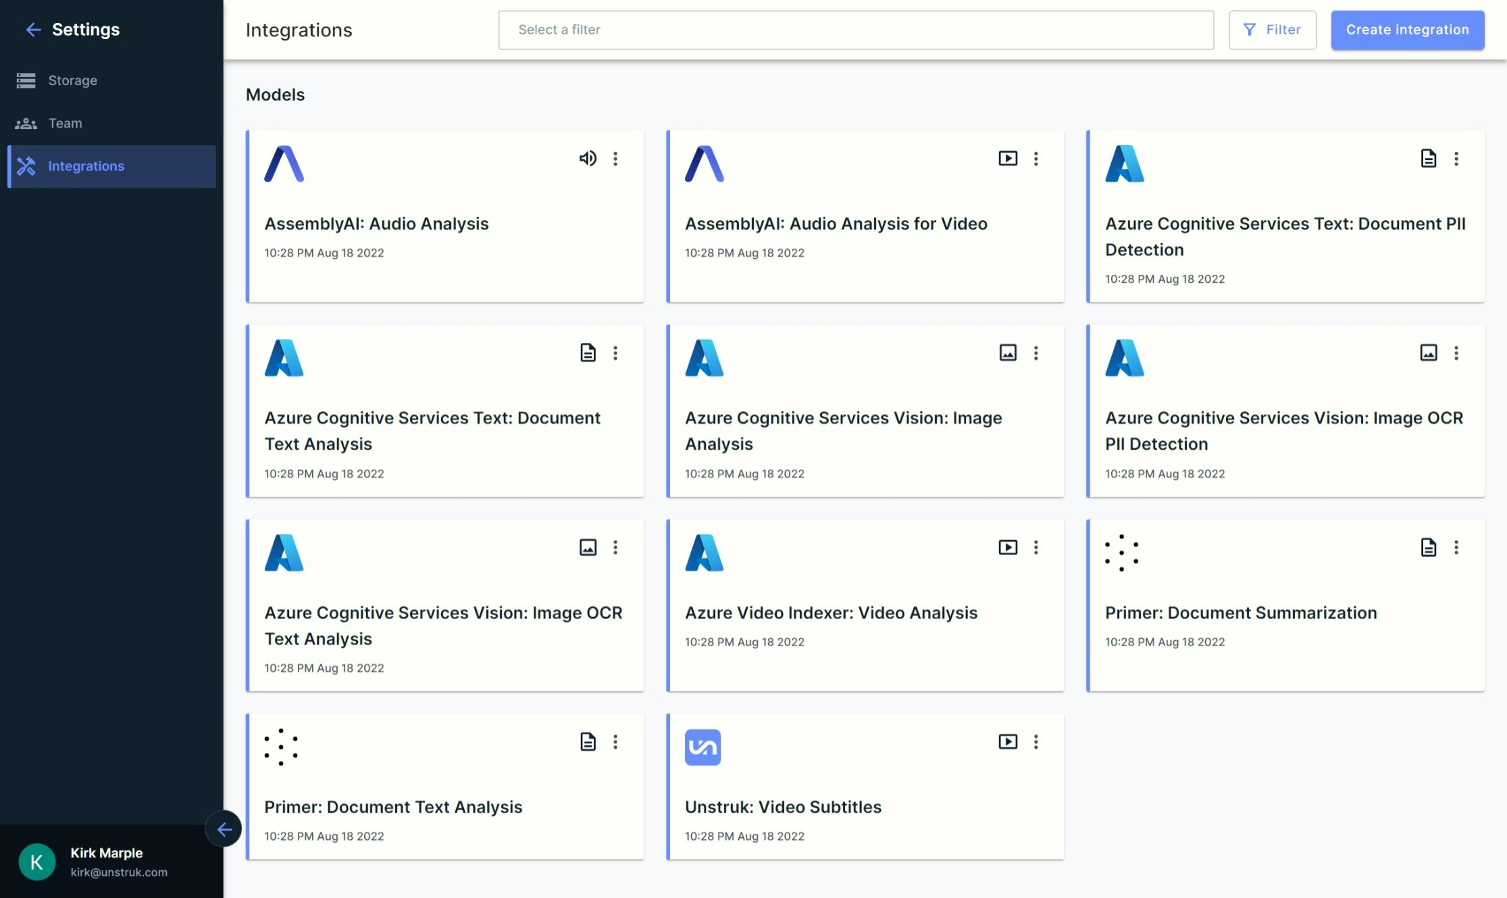The image size is (1507, 898).
Task: Open more options for Azure Video Indexer
Action: [1036, 548]
